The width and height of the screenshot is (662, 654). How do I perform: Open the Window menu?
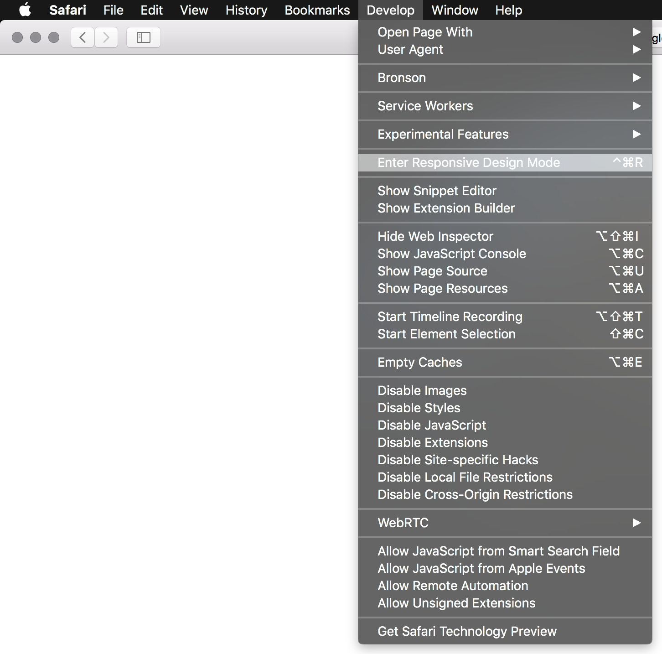coord(455,10)
